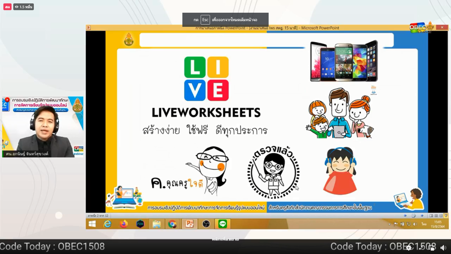The height and width of the screenshot is (254, 451).
Task: Click the speaker webcam thumbnail
Action: click(43, 127)
